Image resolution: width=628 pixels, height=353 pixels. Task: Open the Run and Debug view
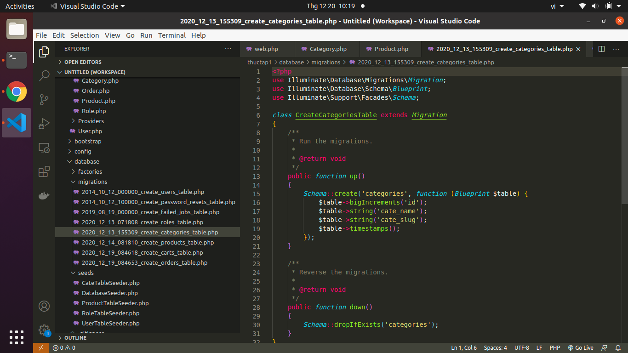coord(44,124)
